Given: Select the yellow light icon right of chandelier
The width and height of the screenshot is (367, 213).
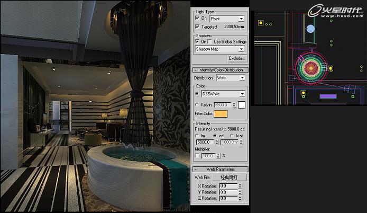Looking at the screenshot, I should (331, 68).
